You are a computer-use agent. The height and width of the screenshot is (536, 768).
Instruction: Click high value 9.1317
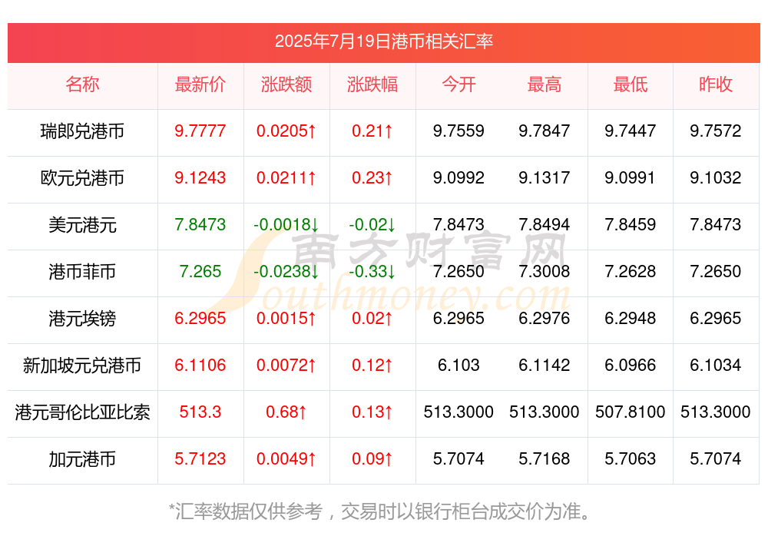[545, 178]
